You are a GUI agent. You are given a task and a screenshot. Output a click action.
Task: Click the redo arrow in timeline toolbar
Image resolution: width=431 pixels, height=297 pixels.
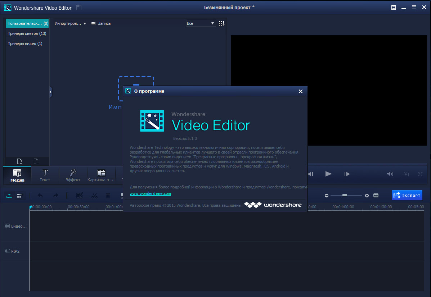coord(55,196)
